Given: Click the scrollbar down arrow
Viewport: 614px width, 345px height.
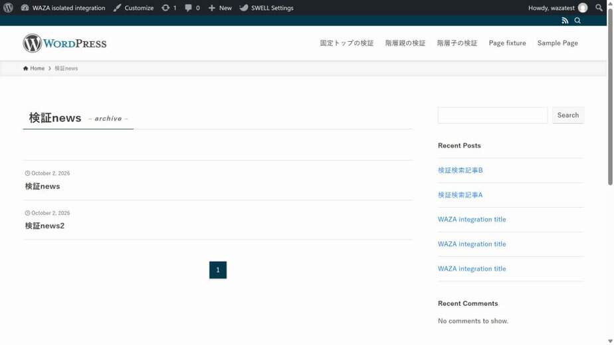Looking at the screenshot, I should click(x=610, y=342).
